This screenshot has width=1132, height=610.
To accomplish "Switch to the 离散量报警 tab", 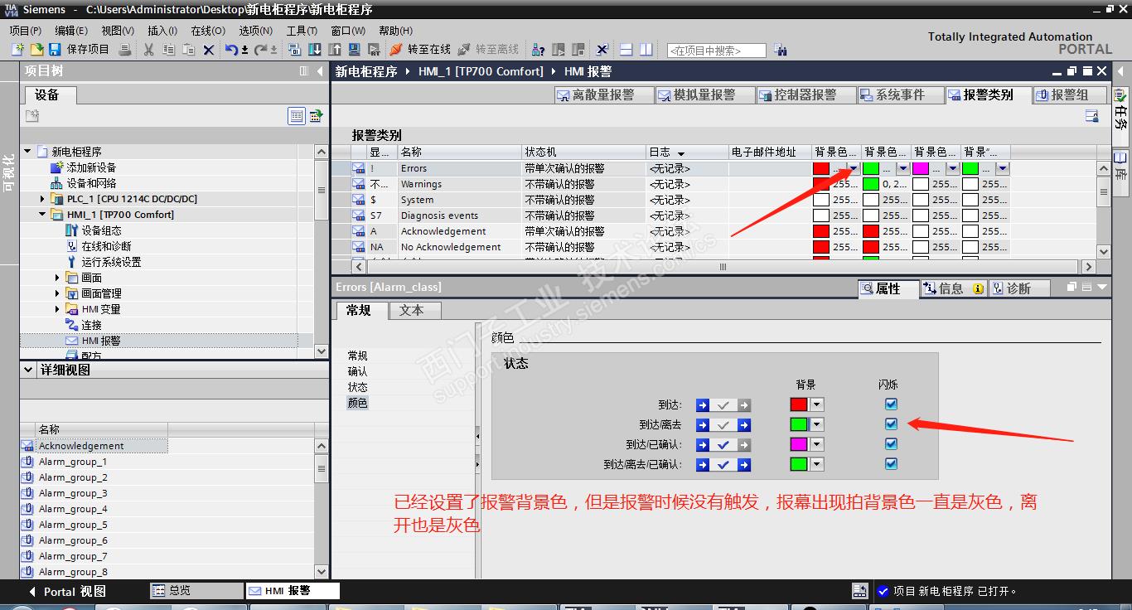I will click(x=604, y=95).
